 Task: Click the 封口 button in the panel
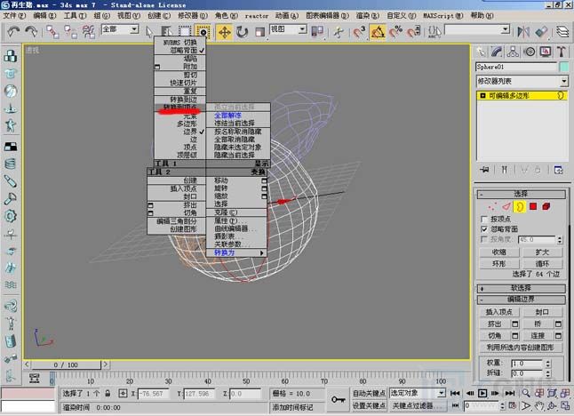coord(542,312)
